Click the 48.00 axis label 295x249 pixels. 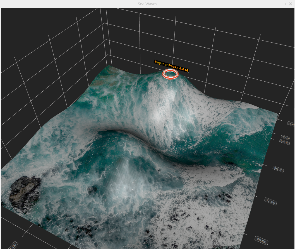(x=262, y=240)
